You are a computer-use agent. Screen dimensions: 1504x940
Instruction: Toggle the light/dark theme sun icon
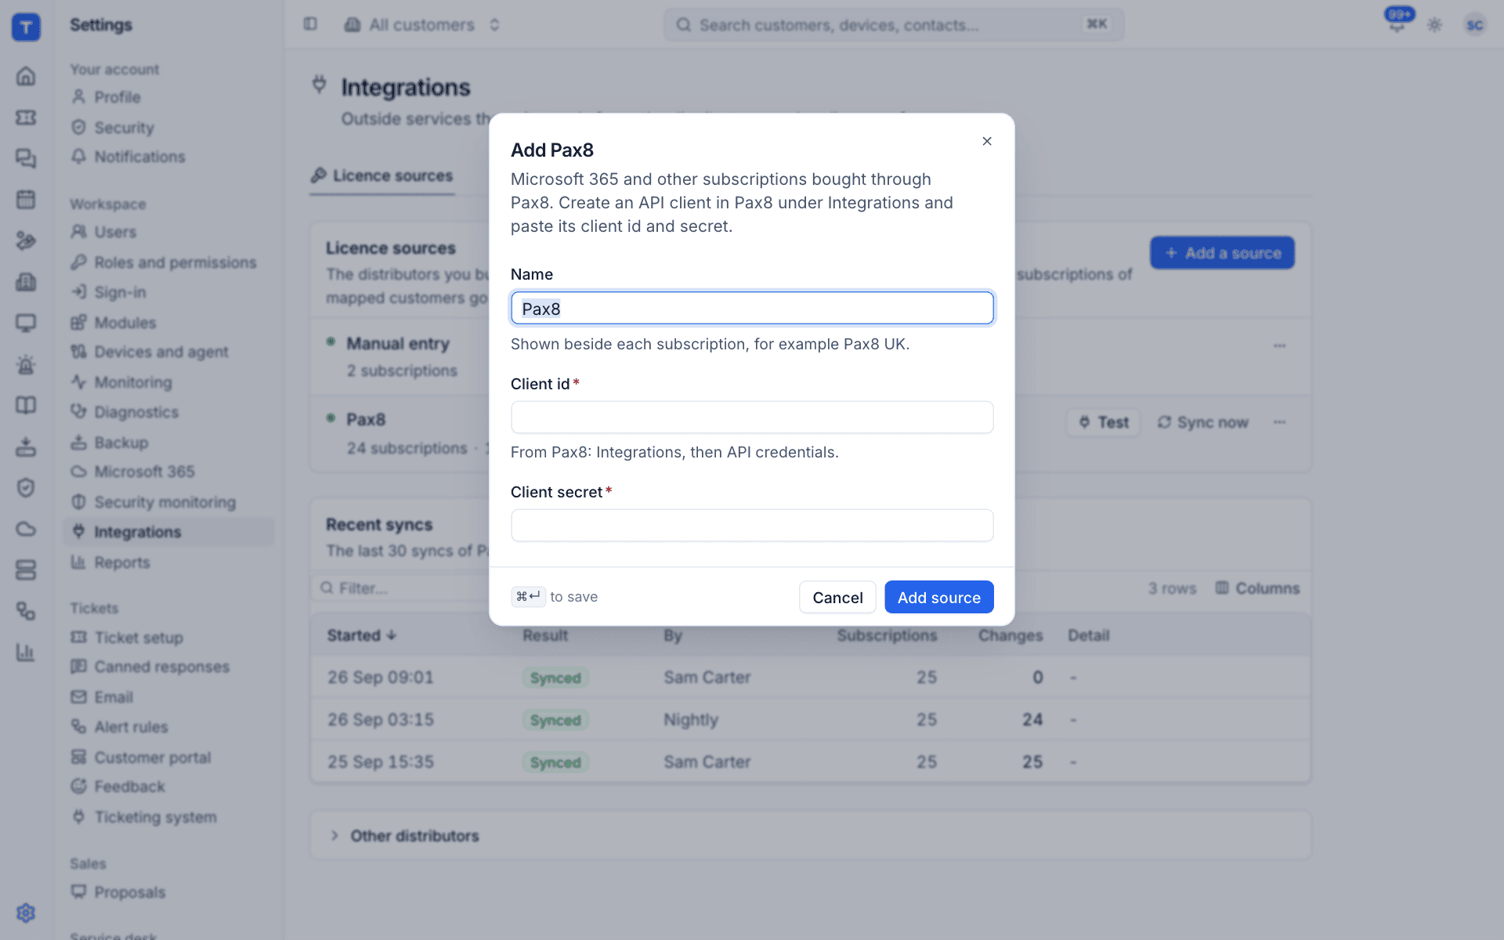pos(1435,25)
